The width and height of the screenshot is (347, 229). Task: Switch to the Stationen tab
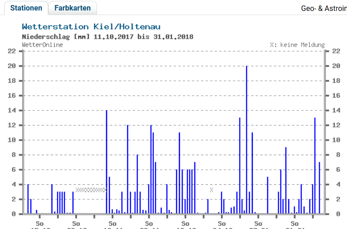pos(26,8)
